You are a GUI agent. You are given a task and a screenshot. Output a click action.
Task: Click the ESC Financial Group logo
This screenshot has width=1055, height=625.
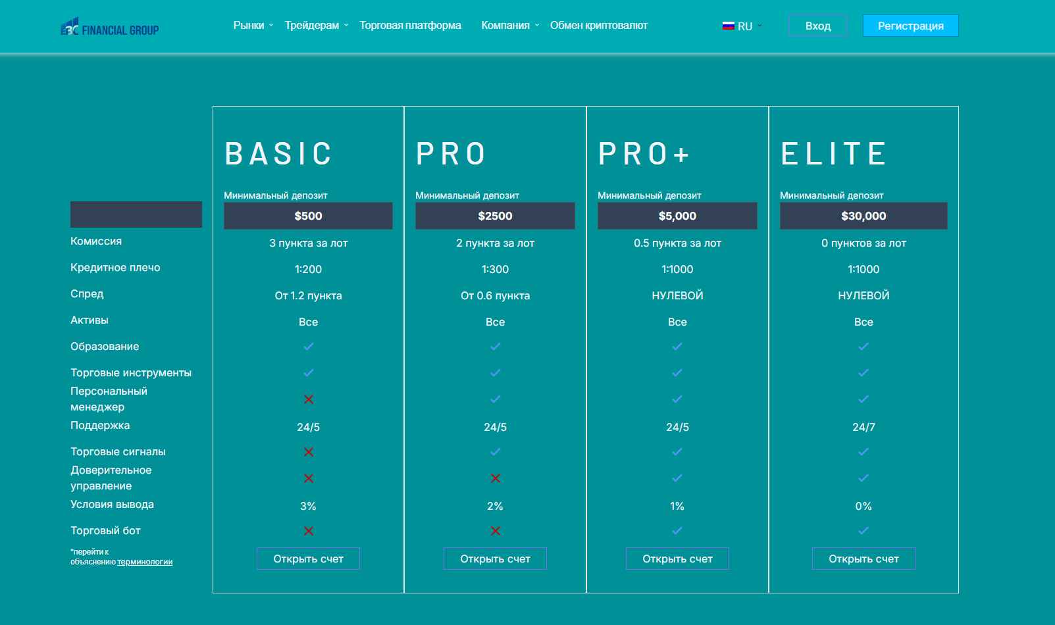point(110,27)
